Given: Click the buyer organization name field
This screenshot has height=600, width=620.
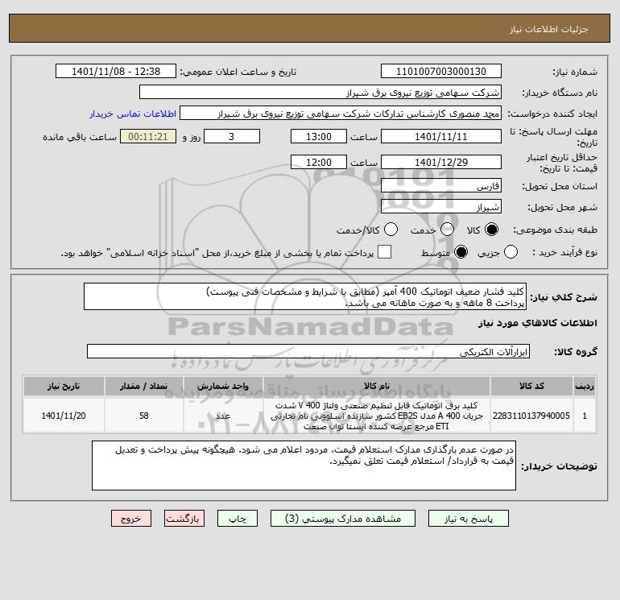Looking at the screenshot, I should 320,92.
